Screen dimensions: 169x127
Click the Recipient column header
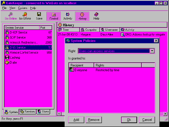(81, 65)
